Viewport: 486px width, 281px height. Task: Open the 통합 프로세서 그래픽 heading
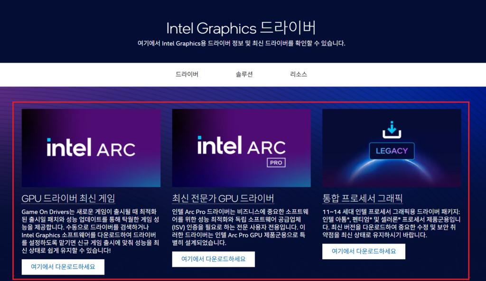[363, 198]
